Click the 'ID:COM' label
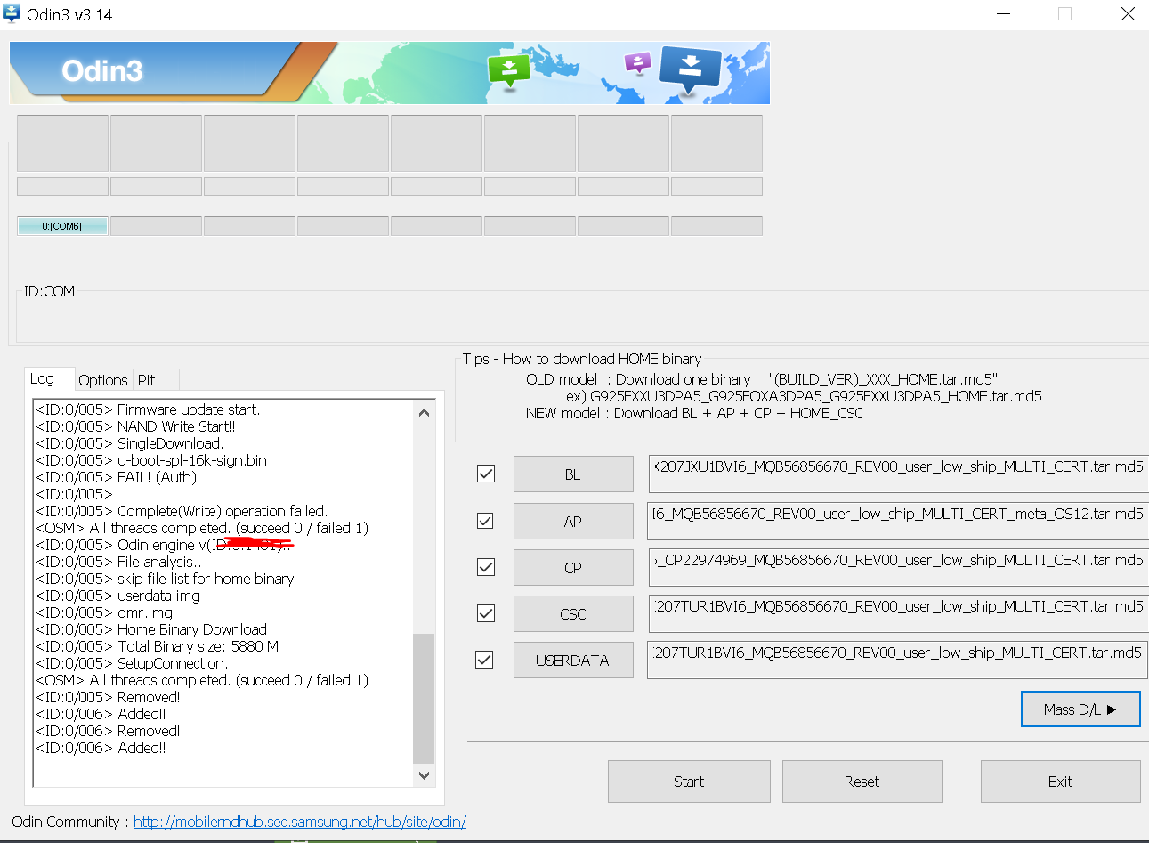Image resolution: width=1149 pixels, height=843 pixels. pos(50,291)
